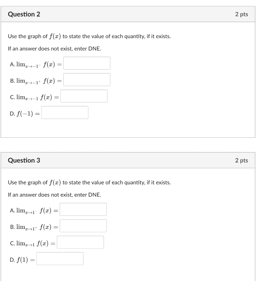Click the answer box for Question 2 part B
The image size is (257, 281).
(x=86, y=80)
